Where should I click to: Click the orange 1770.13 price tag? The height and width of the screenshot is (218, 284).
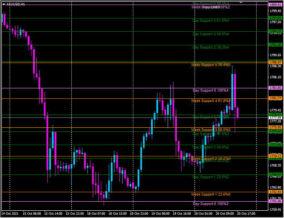click(275, 156)
